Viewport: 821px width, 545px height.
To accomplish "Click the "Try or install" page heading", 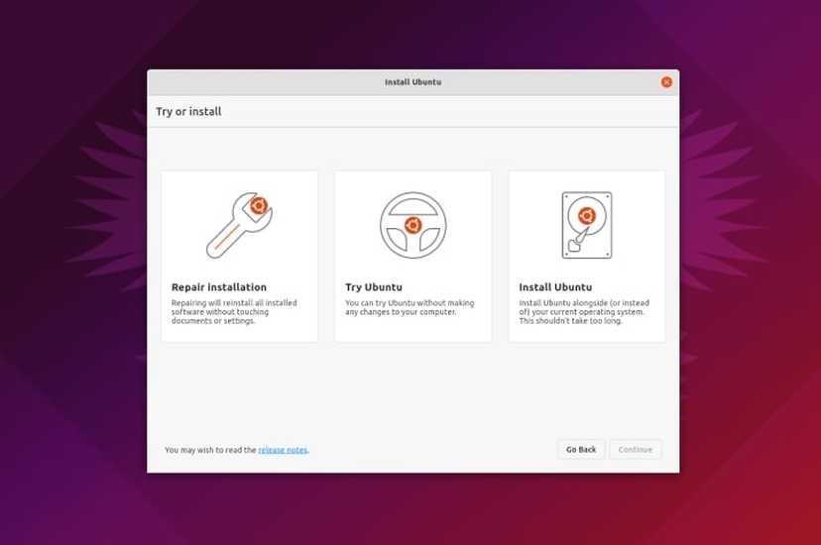I will click(188, 112).
